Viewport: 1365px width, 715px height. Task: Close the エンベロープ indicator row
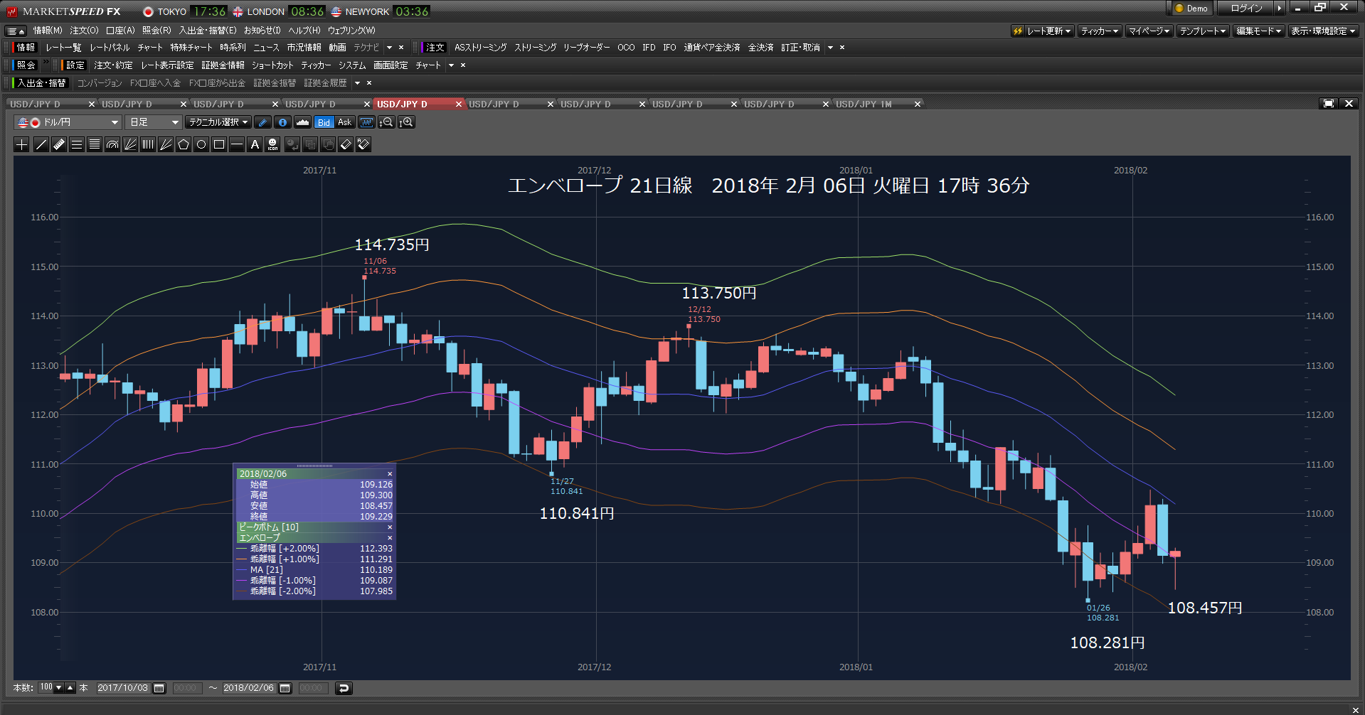pos(390,538)
